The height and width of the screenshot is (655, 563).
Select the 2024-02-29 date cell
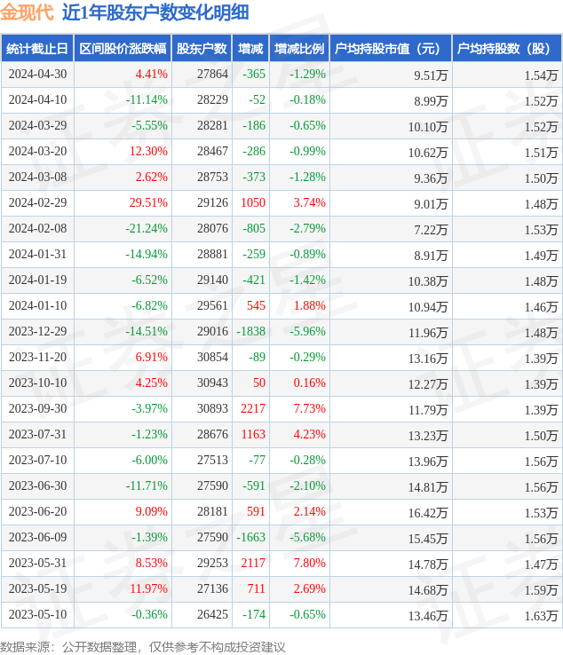click(x=36, y=203)
